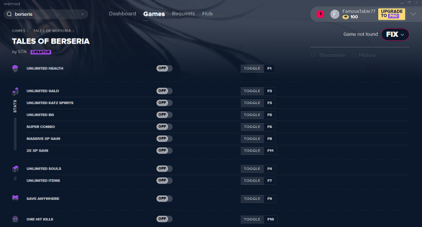Maximize the WeMod window
This screenshot has height=227, width=422.
click(409, 2)
